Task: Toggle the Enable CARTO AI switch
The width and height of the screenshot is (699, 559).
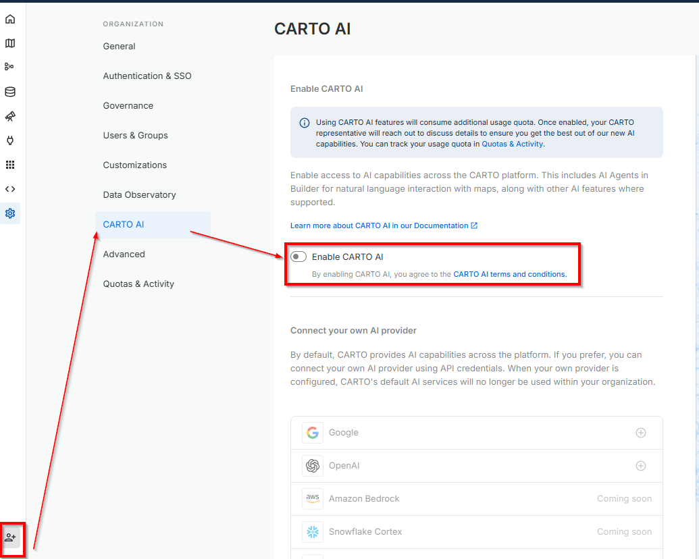Action: tap(299, 257)
